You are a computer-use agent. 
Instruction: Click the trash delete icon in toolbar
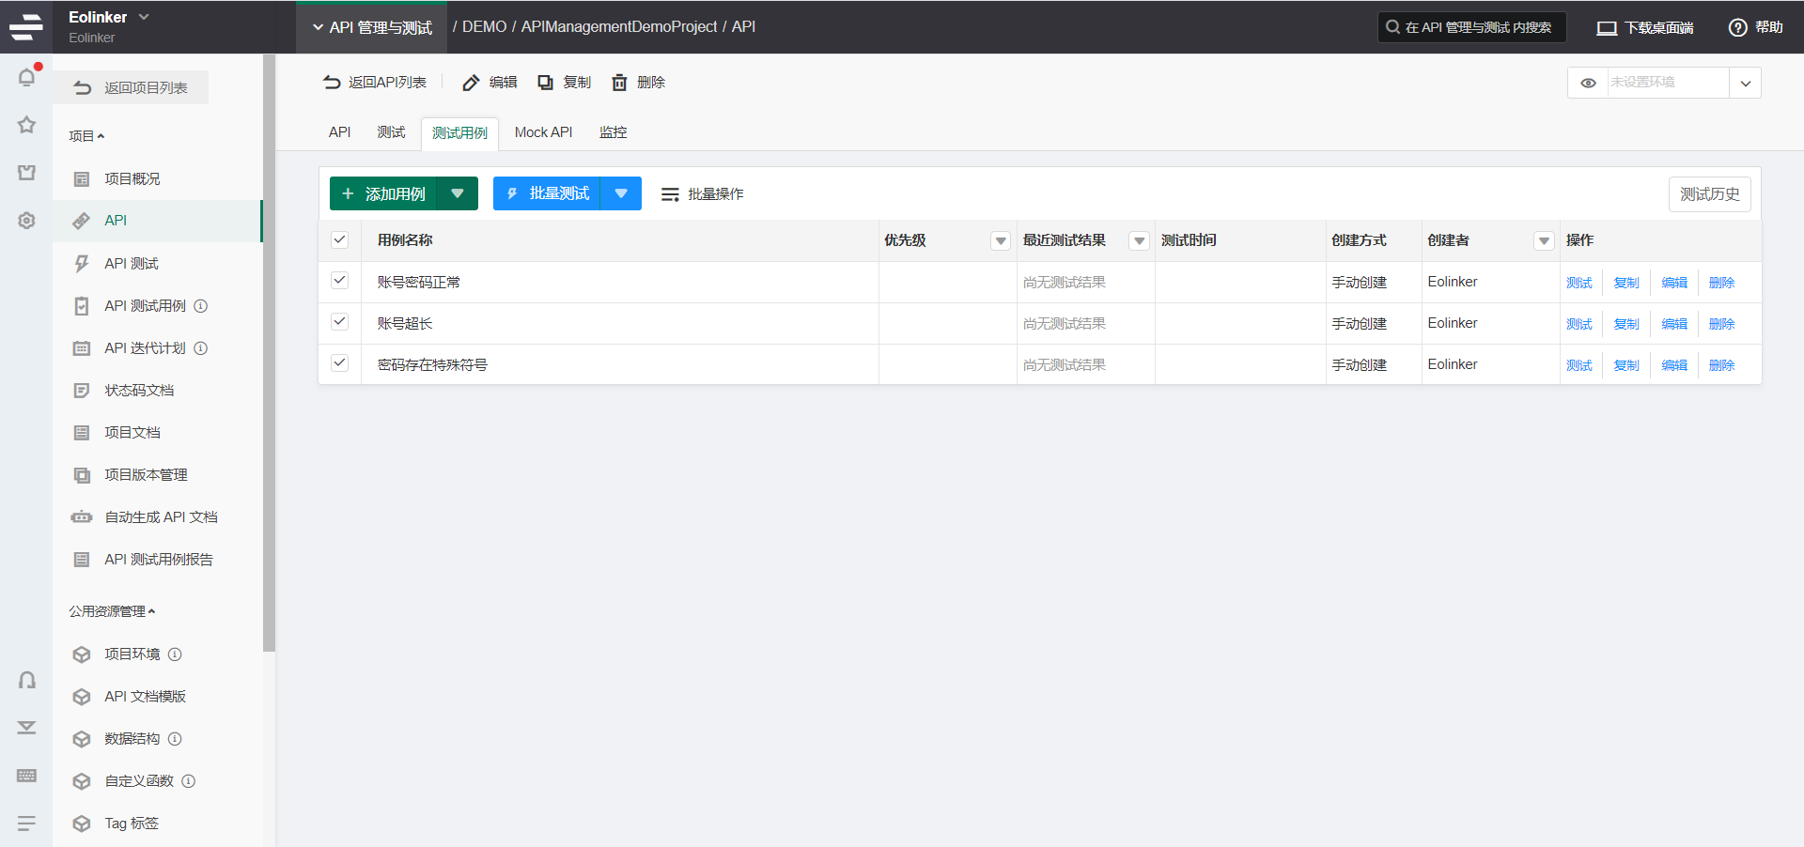(x=619, y=83)
